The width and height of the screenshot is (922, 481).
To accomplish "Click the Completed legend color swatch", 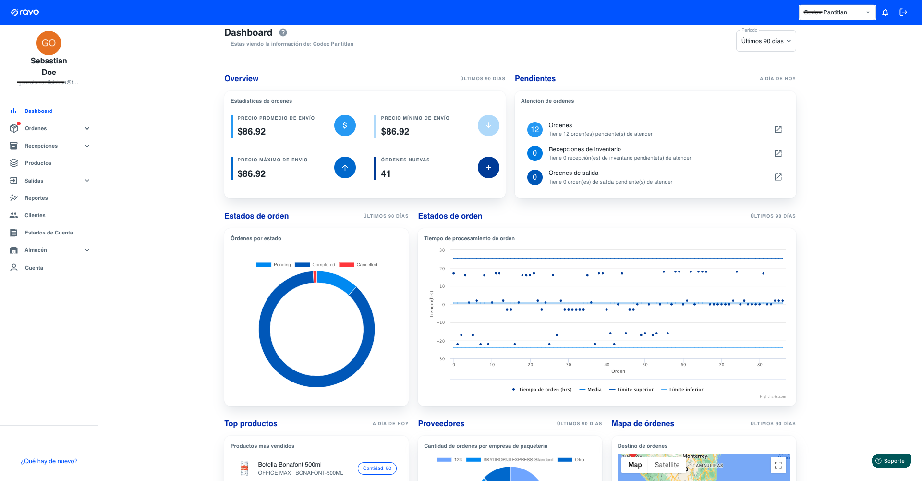I will [x=302, y=264].
